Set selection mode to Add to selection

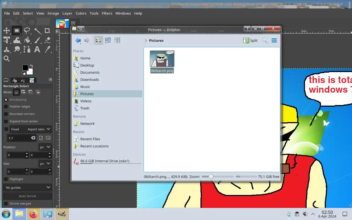(x=24, y=92)
